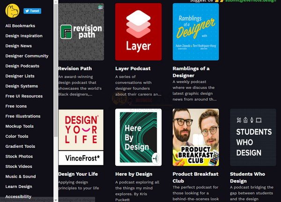Open All Bookmarks in sidebar
The width and height of the screenshot is (281, 202).
coord(20,26)
